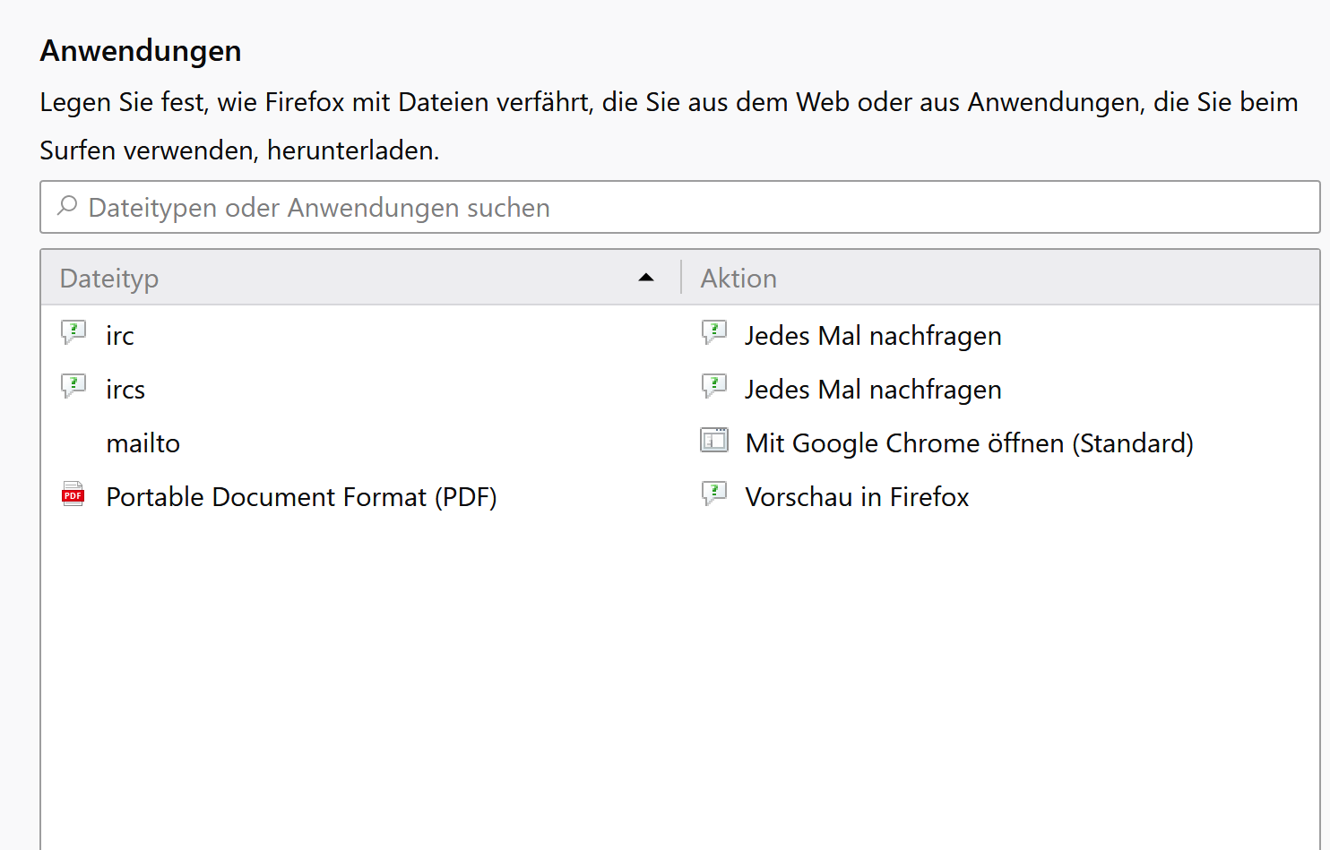
Task: Focus the Dateitypen oder Anwendungen search field
Action: click(681, 208)
